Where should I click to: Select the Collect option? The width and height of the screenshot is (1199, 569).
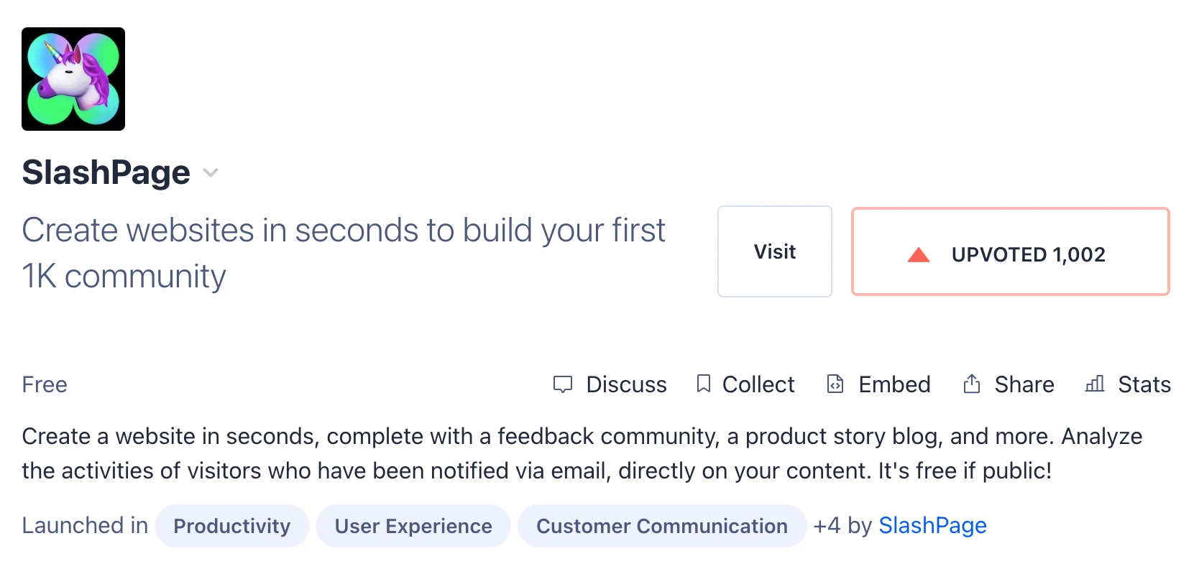pyautogui.click(x=746, y=384)
